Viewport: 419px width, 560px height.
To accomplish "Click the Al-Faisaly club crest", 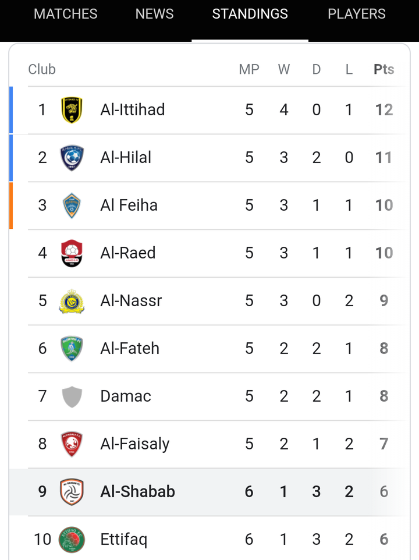I will 72,444.
